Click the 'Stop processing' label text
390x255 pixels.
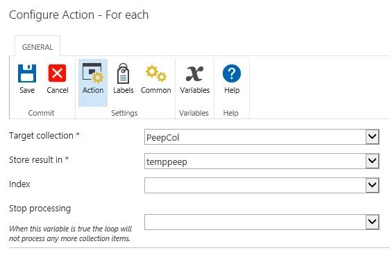pos(40,209)
